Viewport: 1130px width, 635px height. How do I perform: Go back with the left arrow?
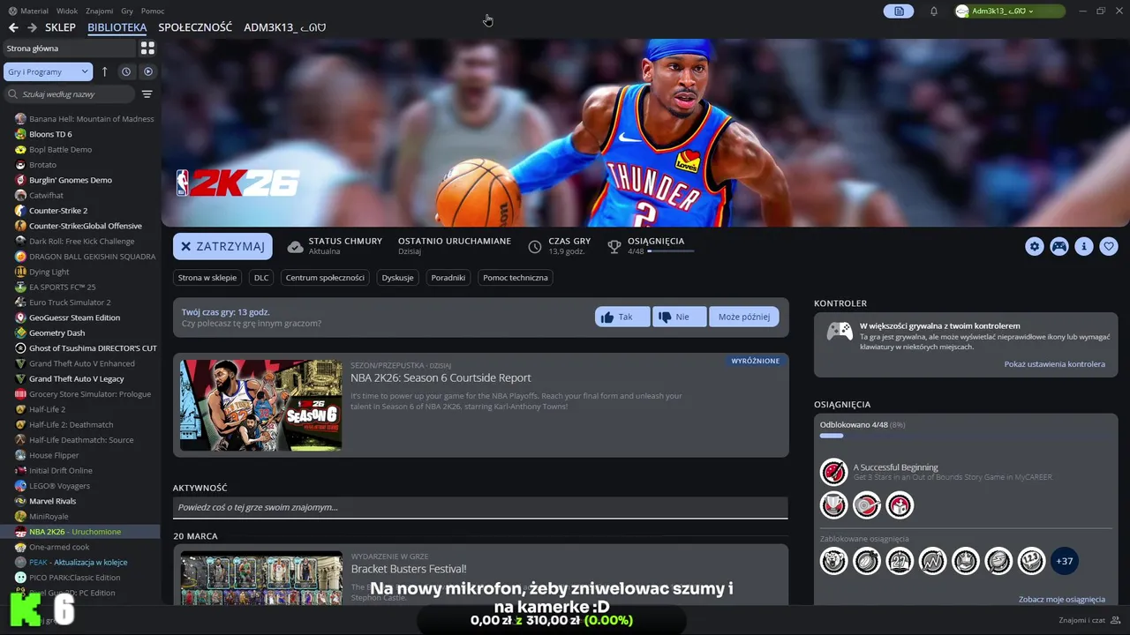coord(13,27)
